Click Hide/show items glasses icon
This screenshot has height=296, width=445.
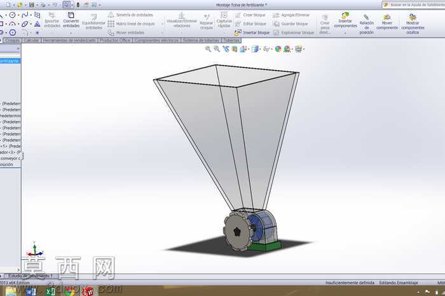tap(266, 49)
